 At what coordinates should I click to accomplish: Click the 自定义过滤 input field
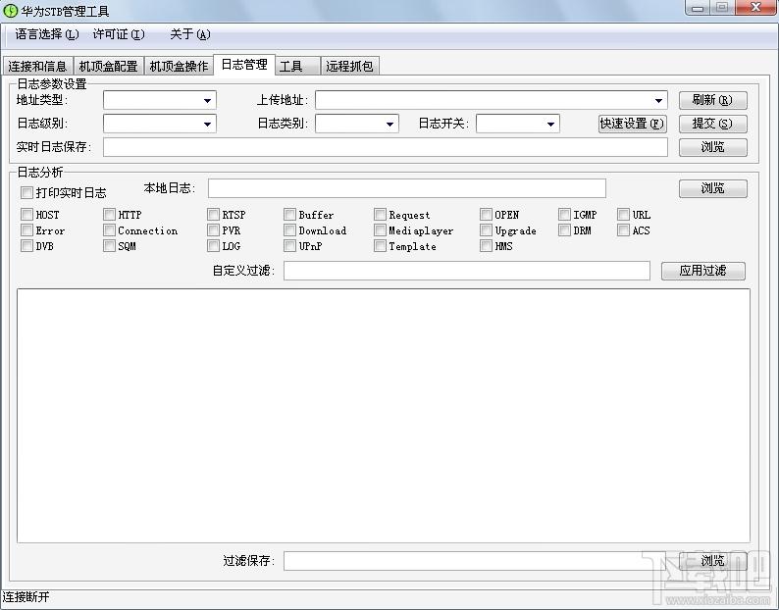[466, 271]
